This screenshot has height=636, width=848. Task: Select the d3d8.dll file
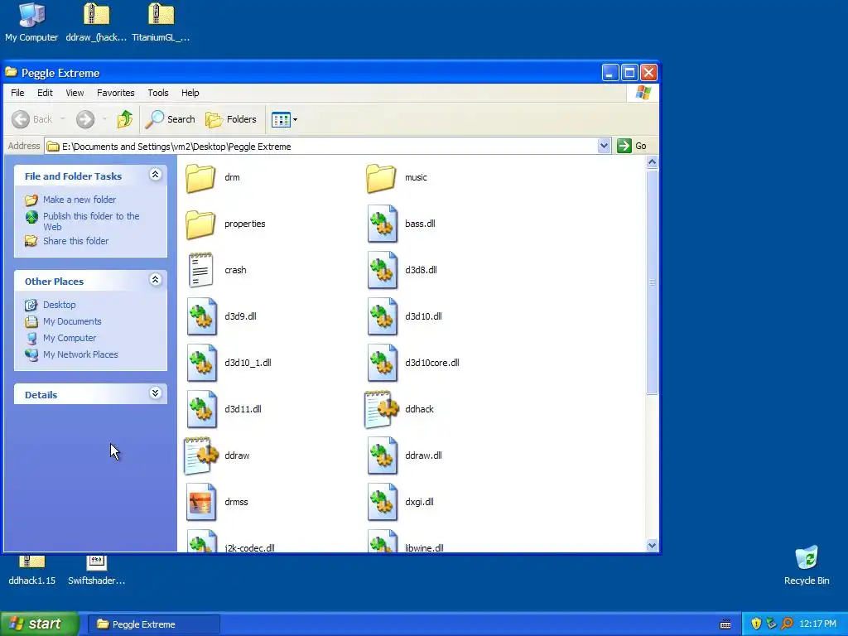tap(402, 270)
